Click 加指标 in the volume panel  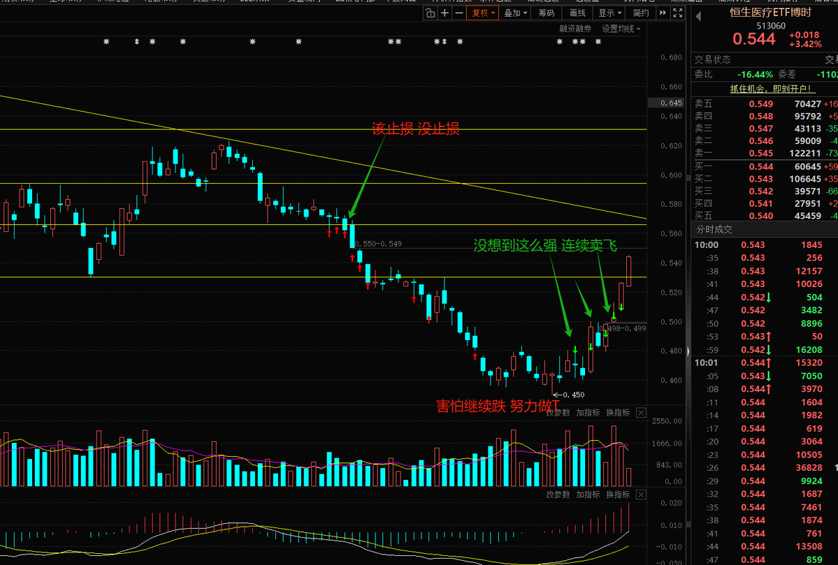pos(588,413)
